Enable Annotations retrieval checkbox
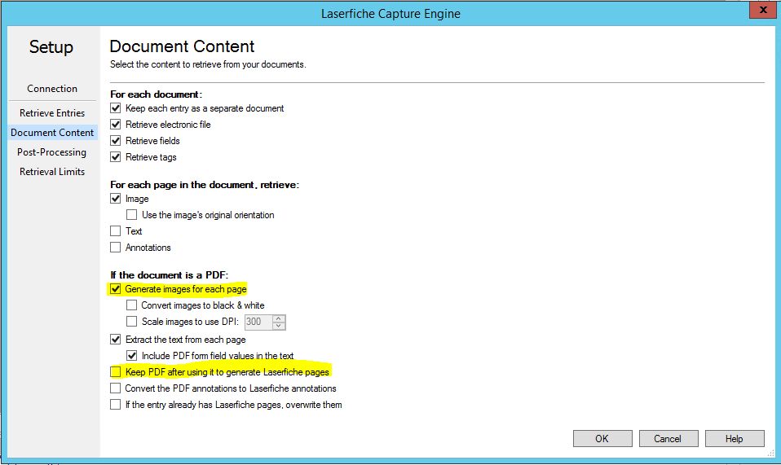The height and width of the screenshot is (465, 781). (x=116, y=248)
